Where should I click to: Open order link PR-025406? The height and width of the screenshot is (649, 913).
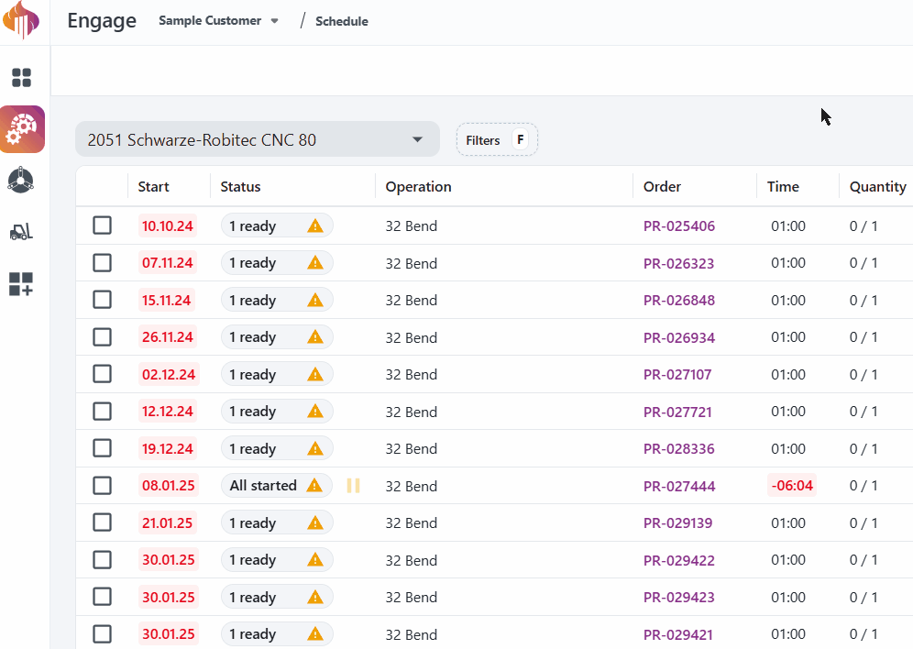click(x=679, y=225)
